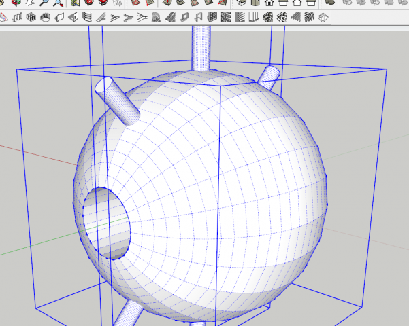Viewport: 409px width, 326px height.
Task: Select the first staircase tool
Action: [x=114, y=18]
